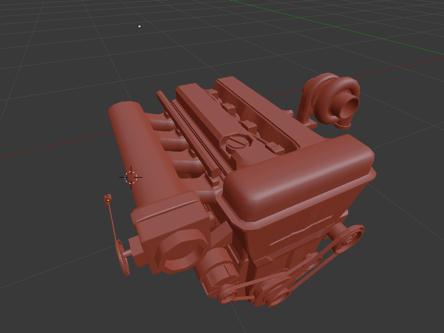The image size is (444, 333).
Task: Click the 3D cursor crosshair in the viewport
Action: click(131, 177)
